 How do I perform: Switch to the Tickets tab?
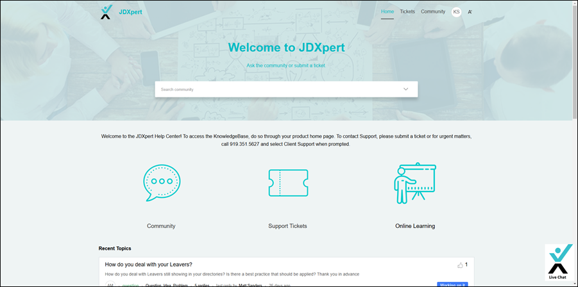coord(407,12)
